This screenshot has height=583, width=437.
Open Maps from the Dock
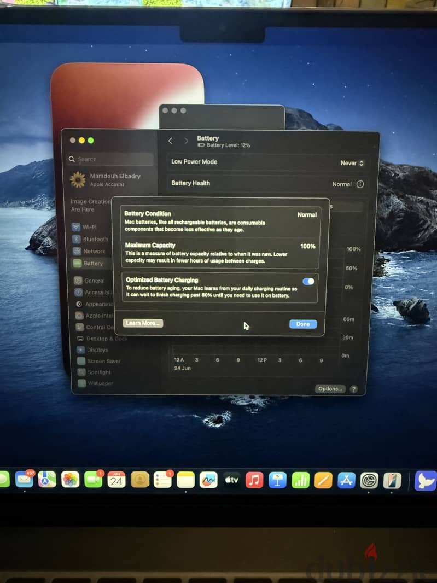[x=47, y=480]
